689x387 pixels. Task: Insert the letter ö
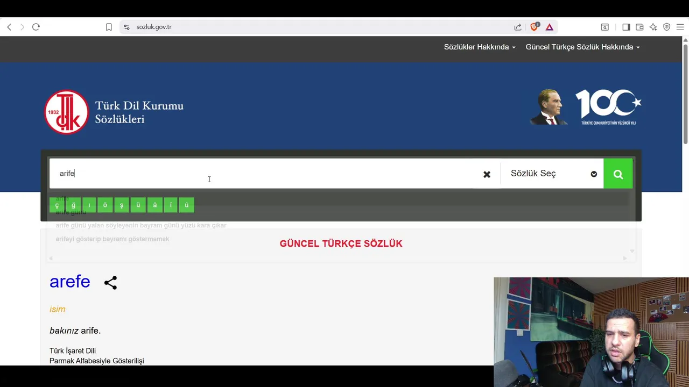(105, 205)
